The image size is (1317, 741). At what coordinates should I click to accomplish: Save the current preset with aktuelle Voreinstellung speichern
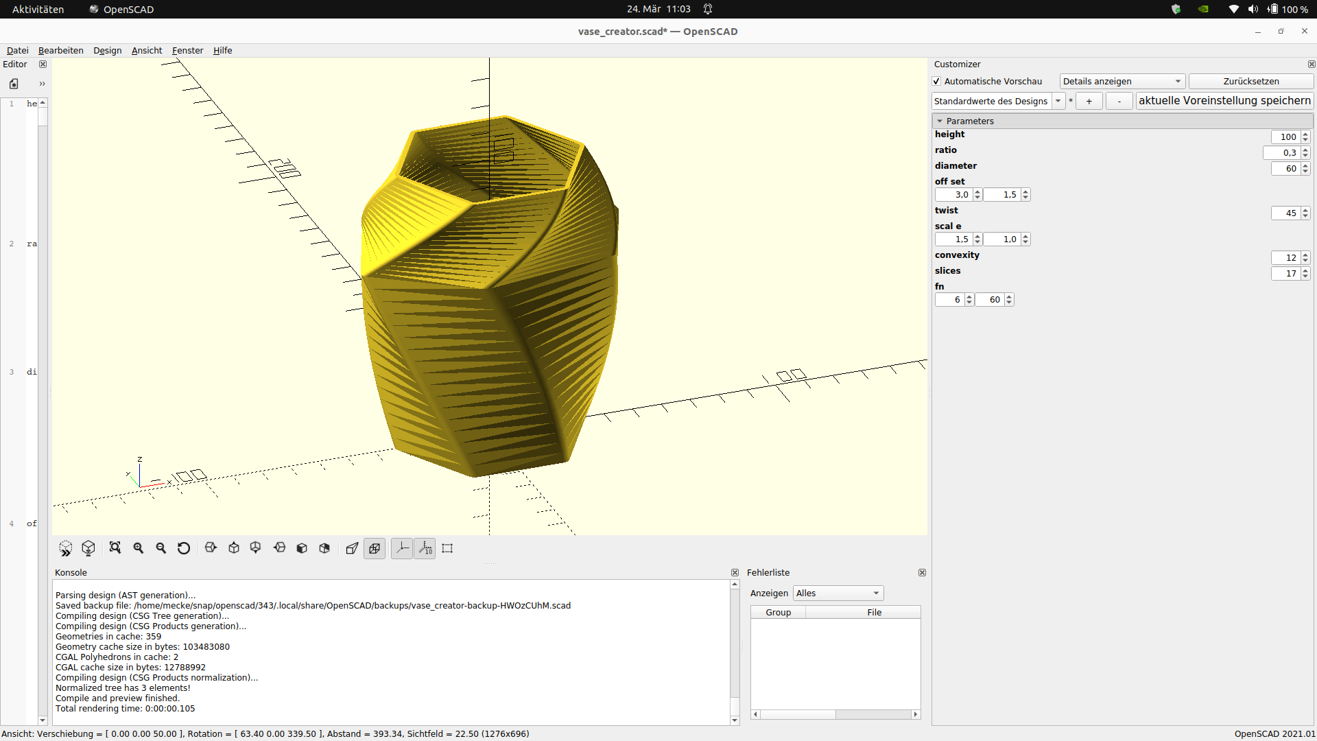pos(1224,100)
